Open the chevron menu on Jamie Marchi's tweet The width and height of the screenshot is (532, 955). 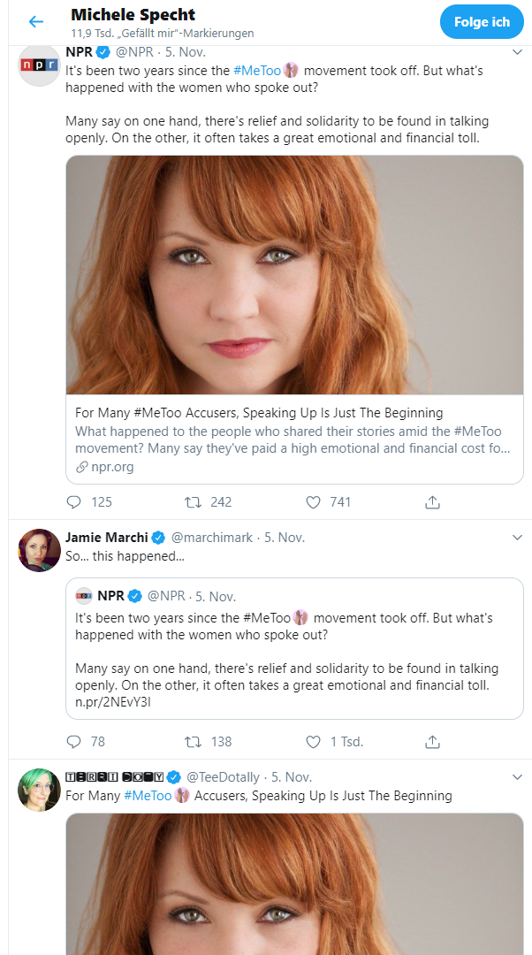(517, 538)
